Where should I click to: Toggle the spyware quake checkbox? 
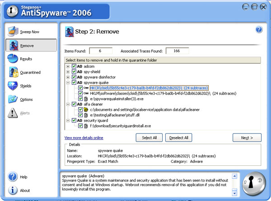point(74,82)
